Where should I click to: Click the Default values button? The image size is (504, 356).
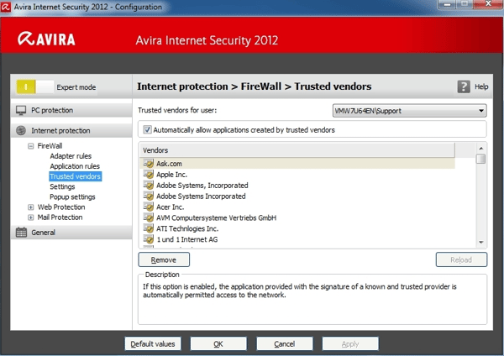(x=153, y=343)
